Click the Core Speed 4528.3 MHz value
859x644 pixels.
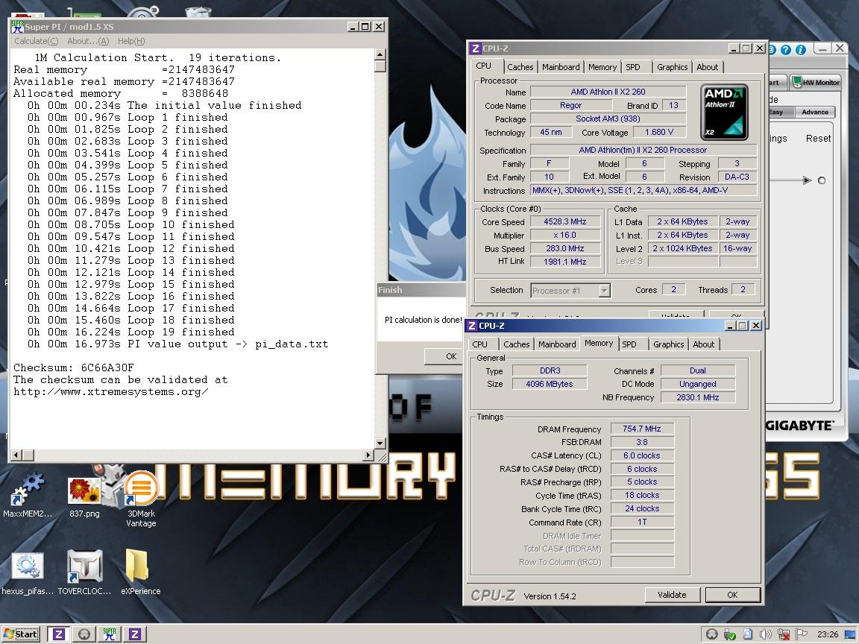pos(564,222)
